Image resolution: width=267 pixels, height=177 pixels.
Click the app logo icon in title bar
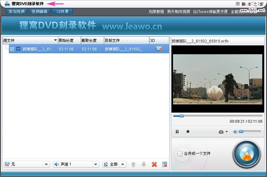7,4
